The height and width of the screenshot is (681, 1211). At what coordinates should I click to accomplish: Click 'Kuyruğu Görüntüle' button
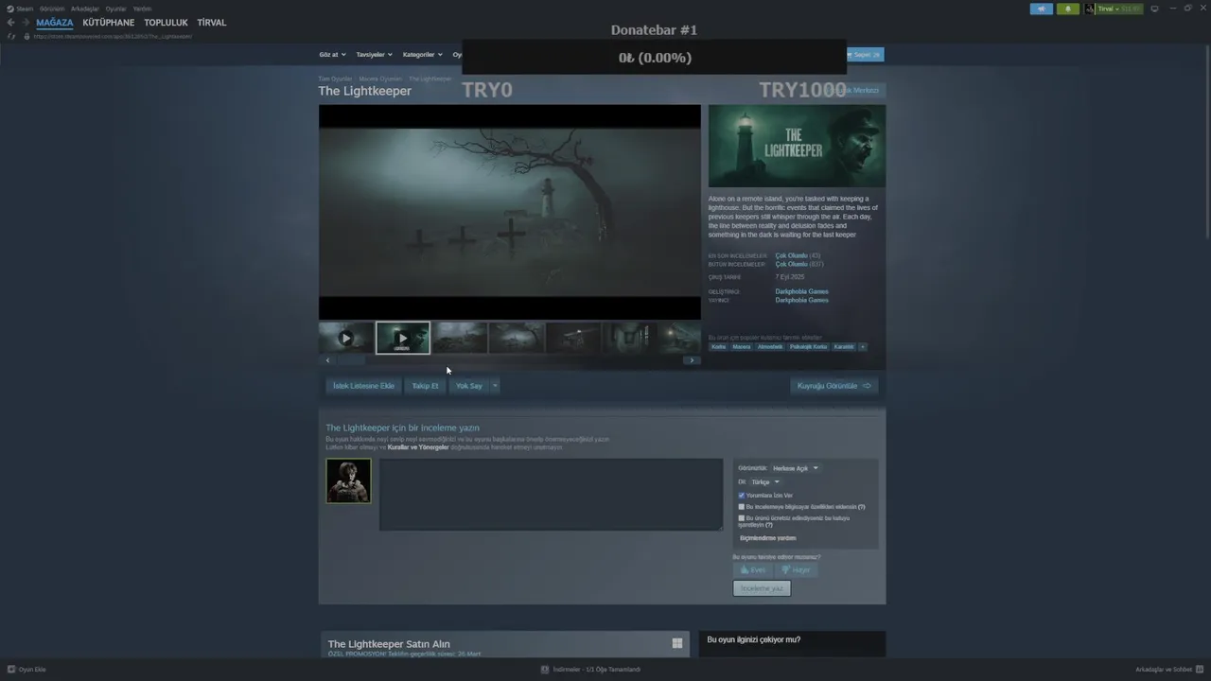[834, 386]
